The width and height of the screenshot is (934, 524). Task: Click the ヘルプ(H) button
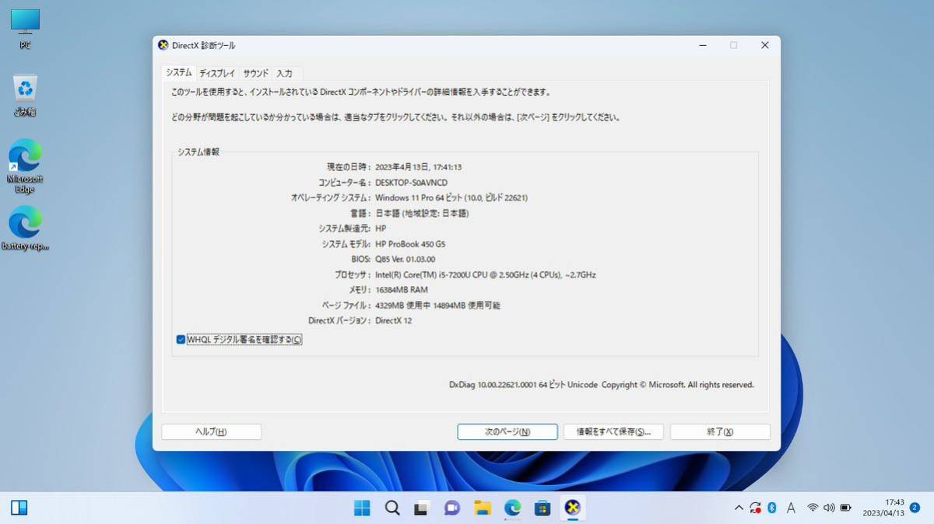click(x=211, y=431)
